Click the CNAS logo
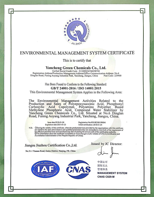This screenshot has width=154, height=197. click(78, 169)
